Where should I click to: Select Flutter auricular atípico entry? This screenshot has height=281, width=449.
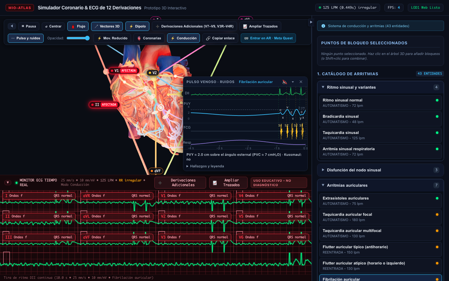tap(380, 266)
